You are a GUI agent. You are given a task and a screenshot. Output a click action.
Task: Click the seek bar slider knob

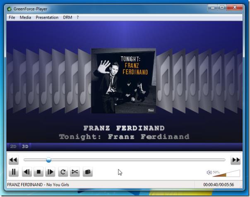point(48,160)
